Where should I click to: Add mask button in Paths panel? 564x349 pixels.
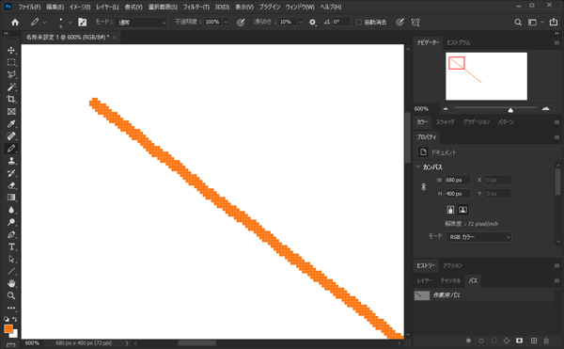[520, 341]
